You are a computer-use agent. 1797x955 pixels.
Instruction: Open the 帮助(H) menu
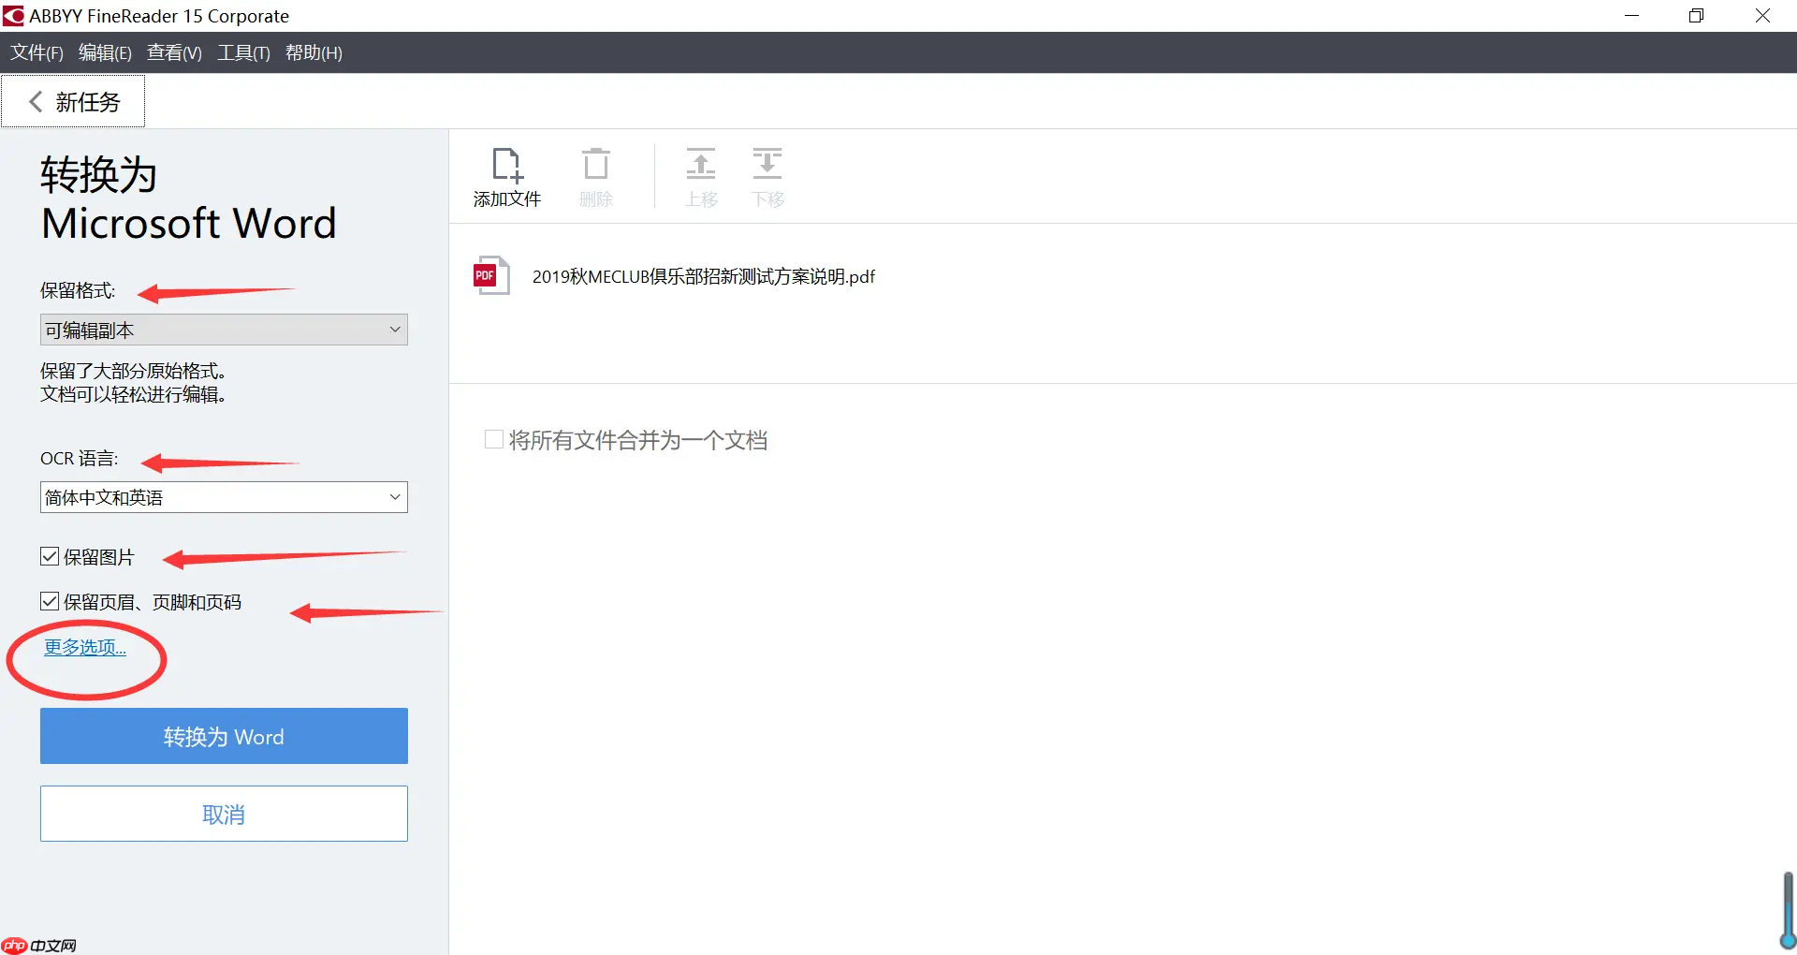314,52
